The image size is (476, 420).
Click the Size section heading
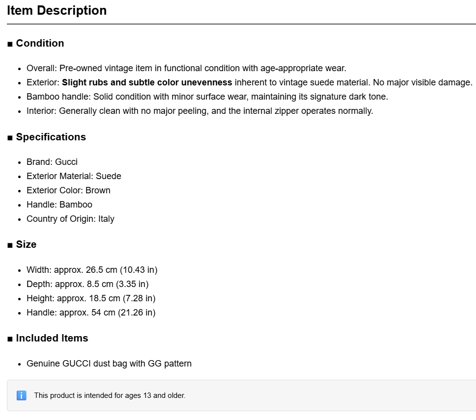pyautogui.click(x=26, y=244)
